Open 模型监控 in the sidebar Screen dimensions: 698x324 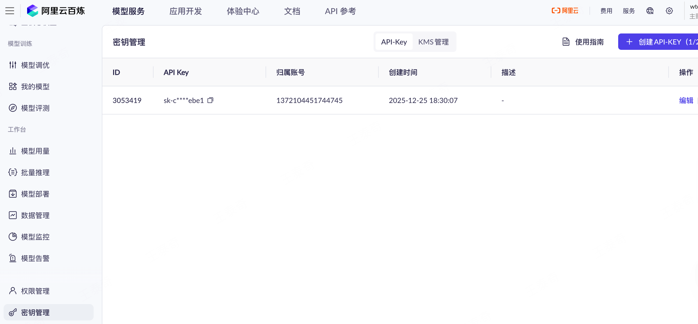[35, 237]
